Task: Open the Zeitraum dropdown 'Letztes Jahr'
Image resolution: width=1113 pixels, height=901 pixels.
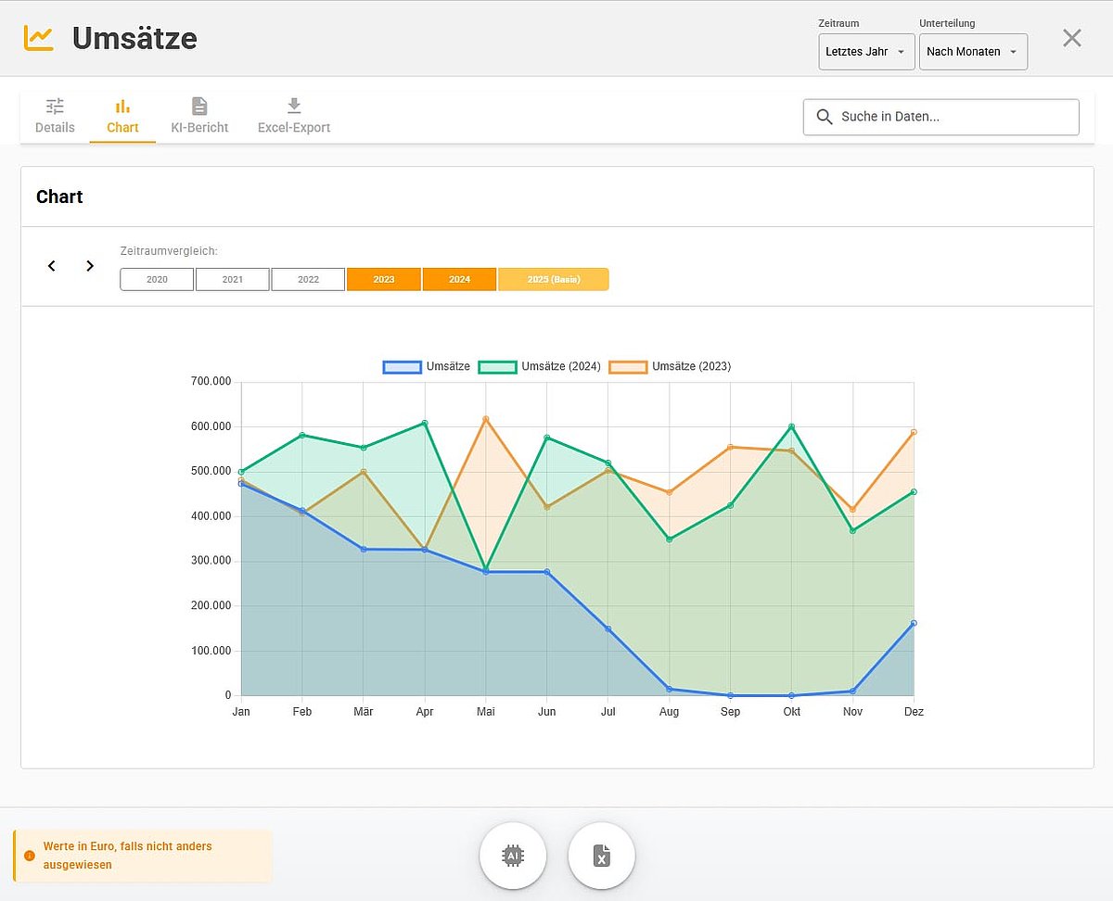Action: coord(866,52)
